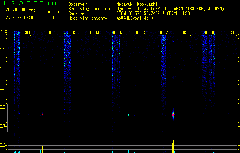This screenshot has height=153, width=240.
Task: Click the Receiving Location label
Action: tap(89, 9)
